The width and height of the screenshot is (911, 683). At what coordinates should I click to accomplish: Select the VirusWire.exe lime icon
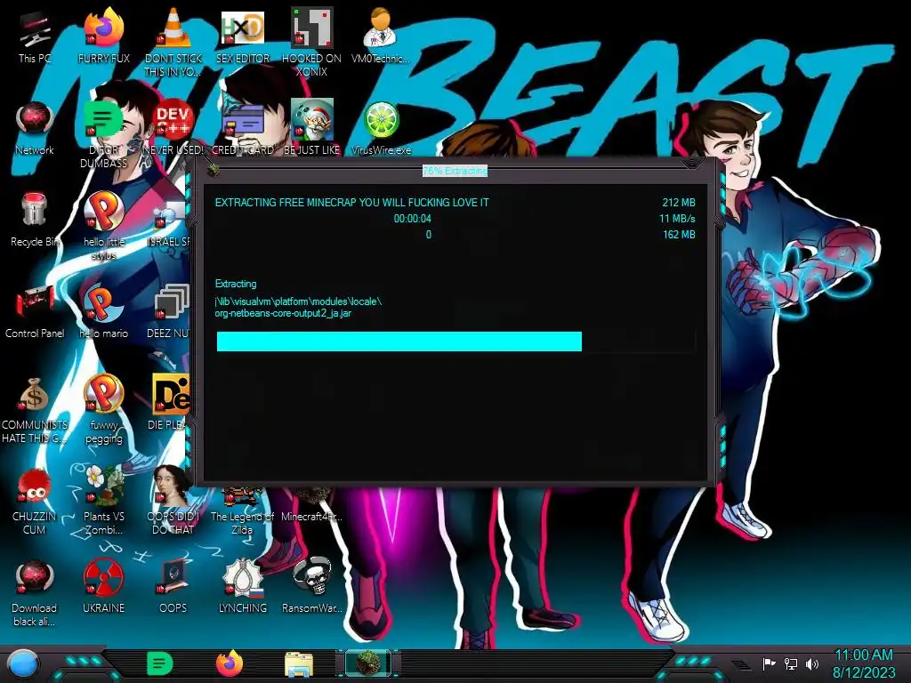[381, 120]
